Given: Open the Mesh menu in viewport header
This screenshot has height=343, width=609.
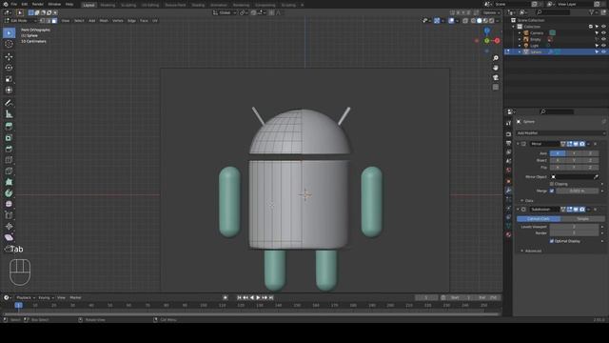Looking at the screenshot, I should point(104,21).
